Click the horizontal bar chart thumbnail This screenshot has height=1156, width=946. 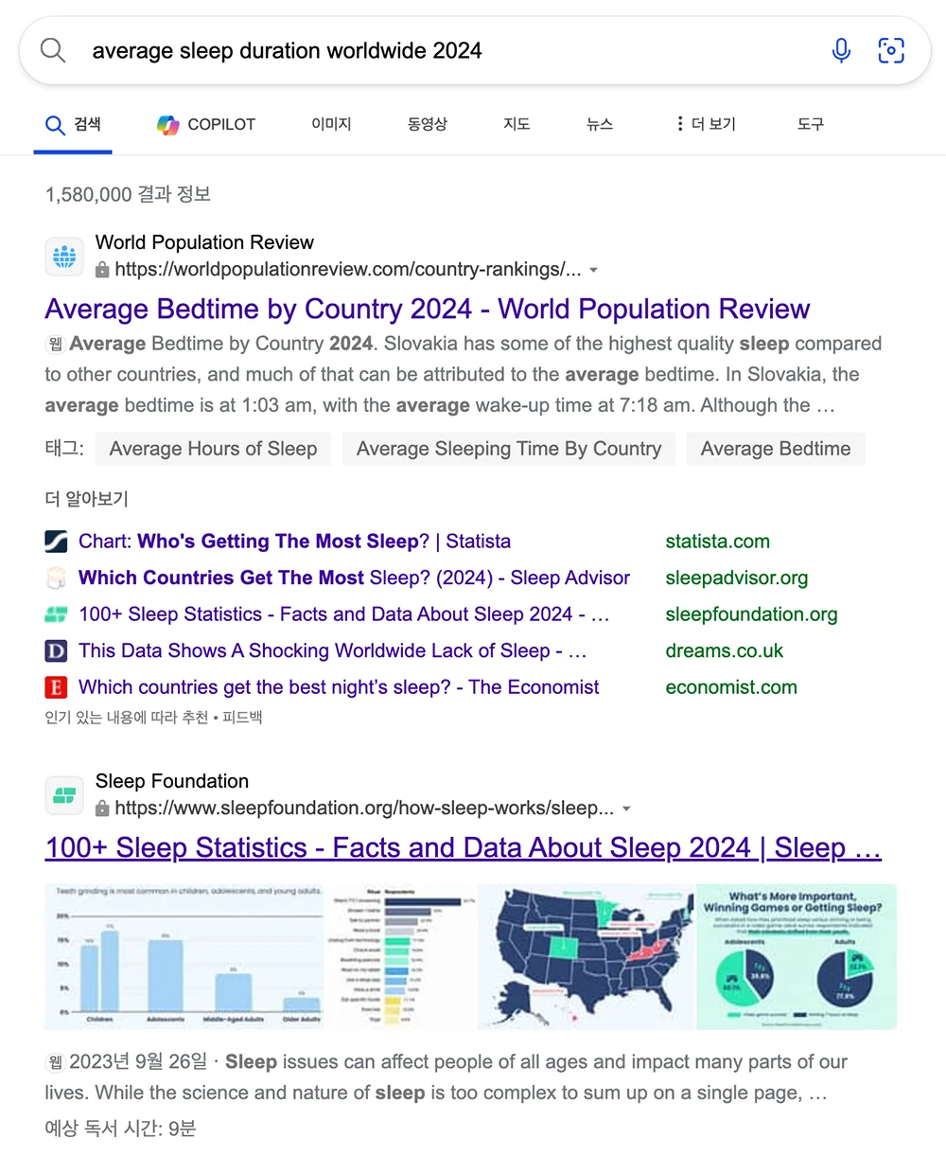pyautogui.click(x=401, y=956)
